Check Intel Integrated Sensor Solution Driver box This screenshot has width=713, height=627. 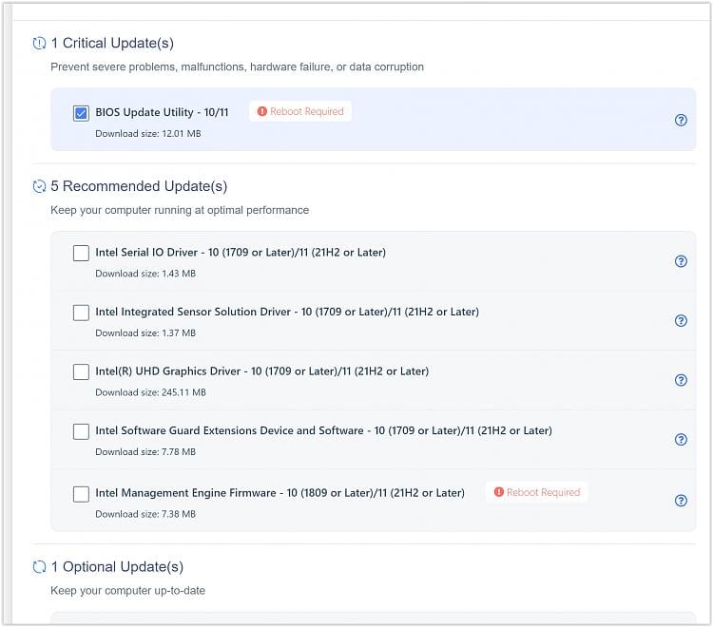(x=81, y=313)
